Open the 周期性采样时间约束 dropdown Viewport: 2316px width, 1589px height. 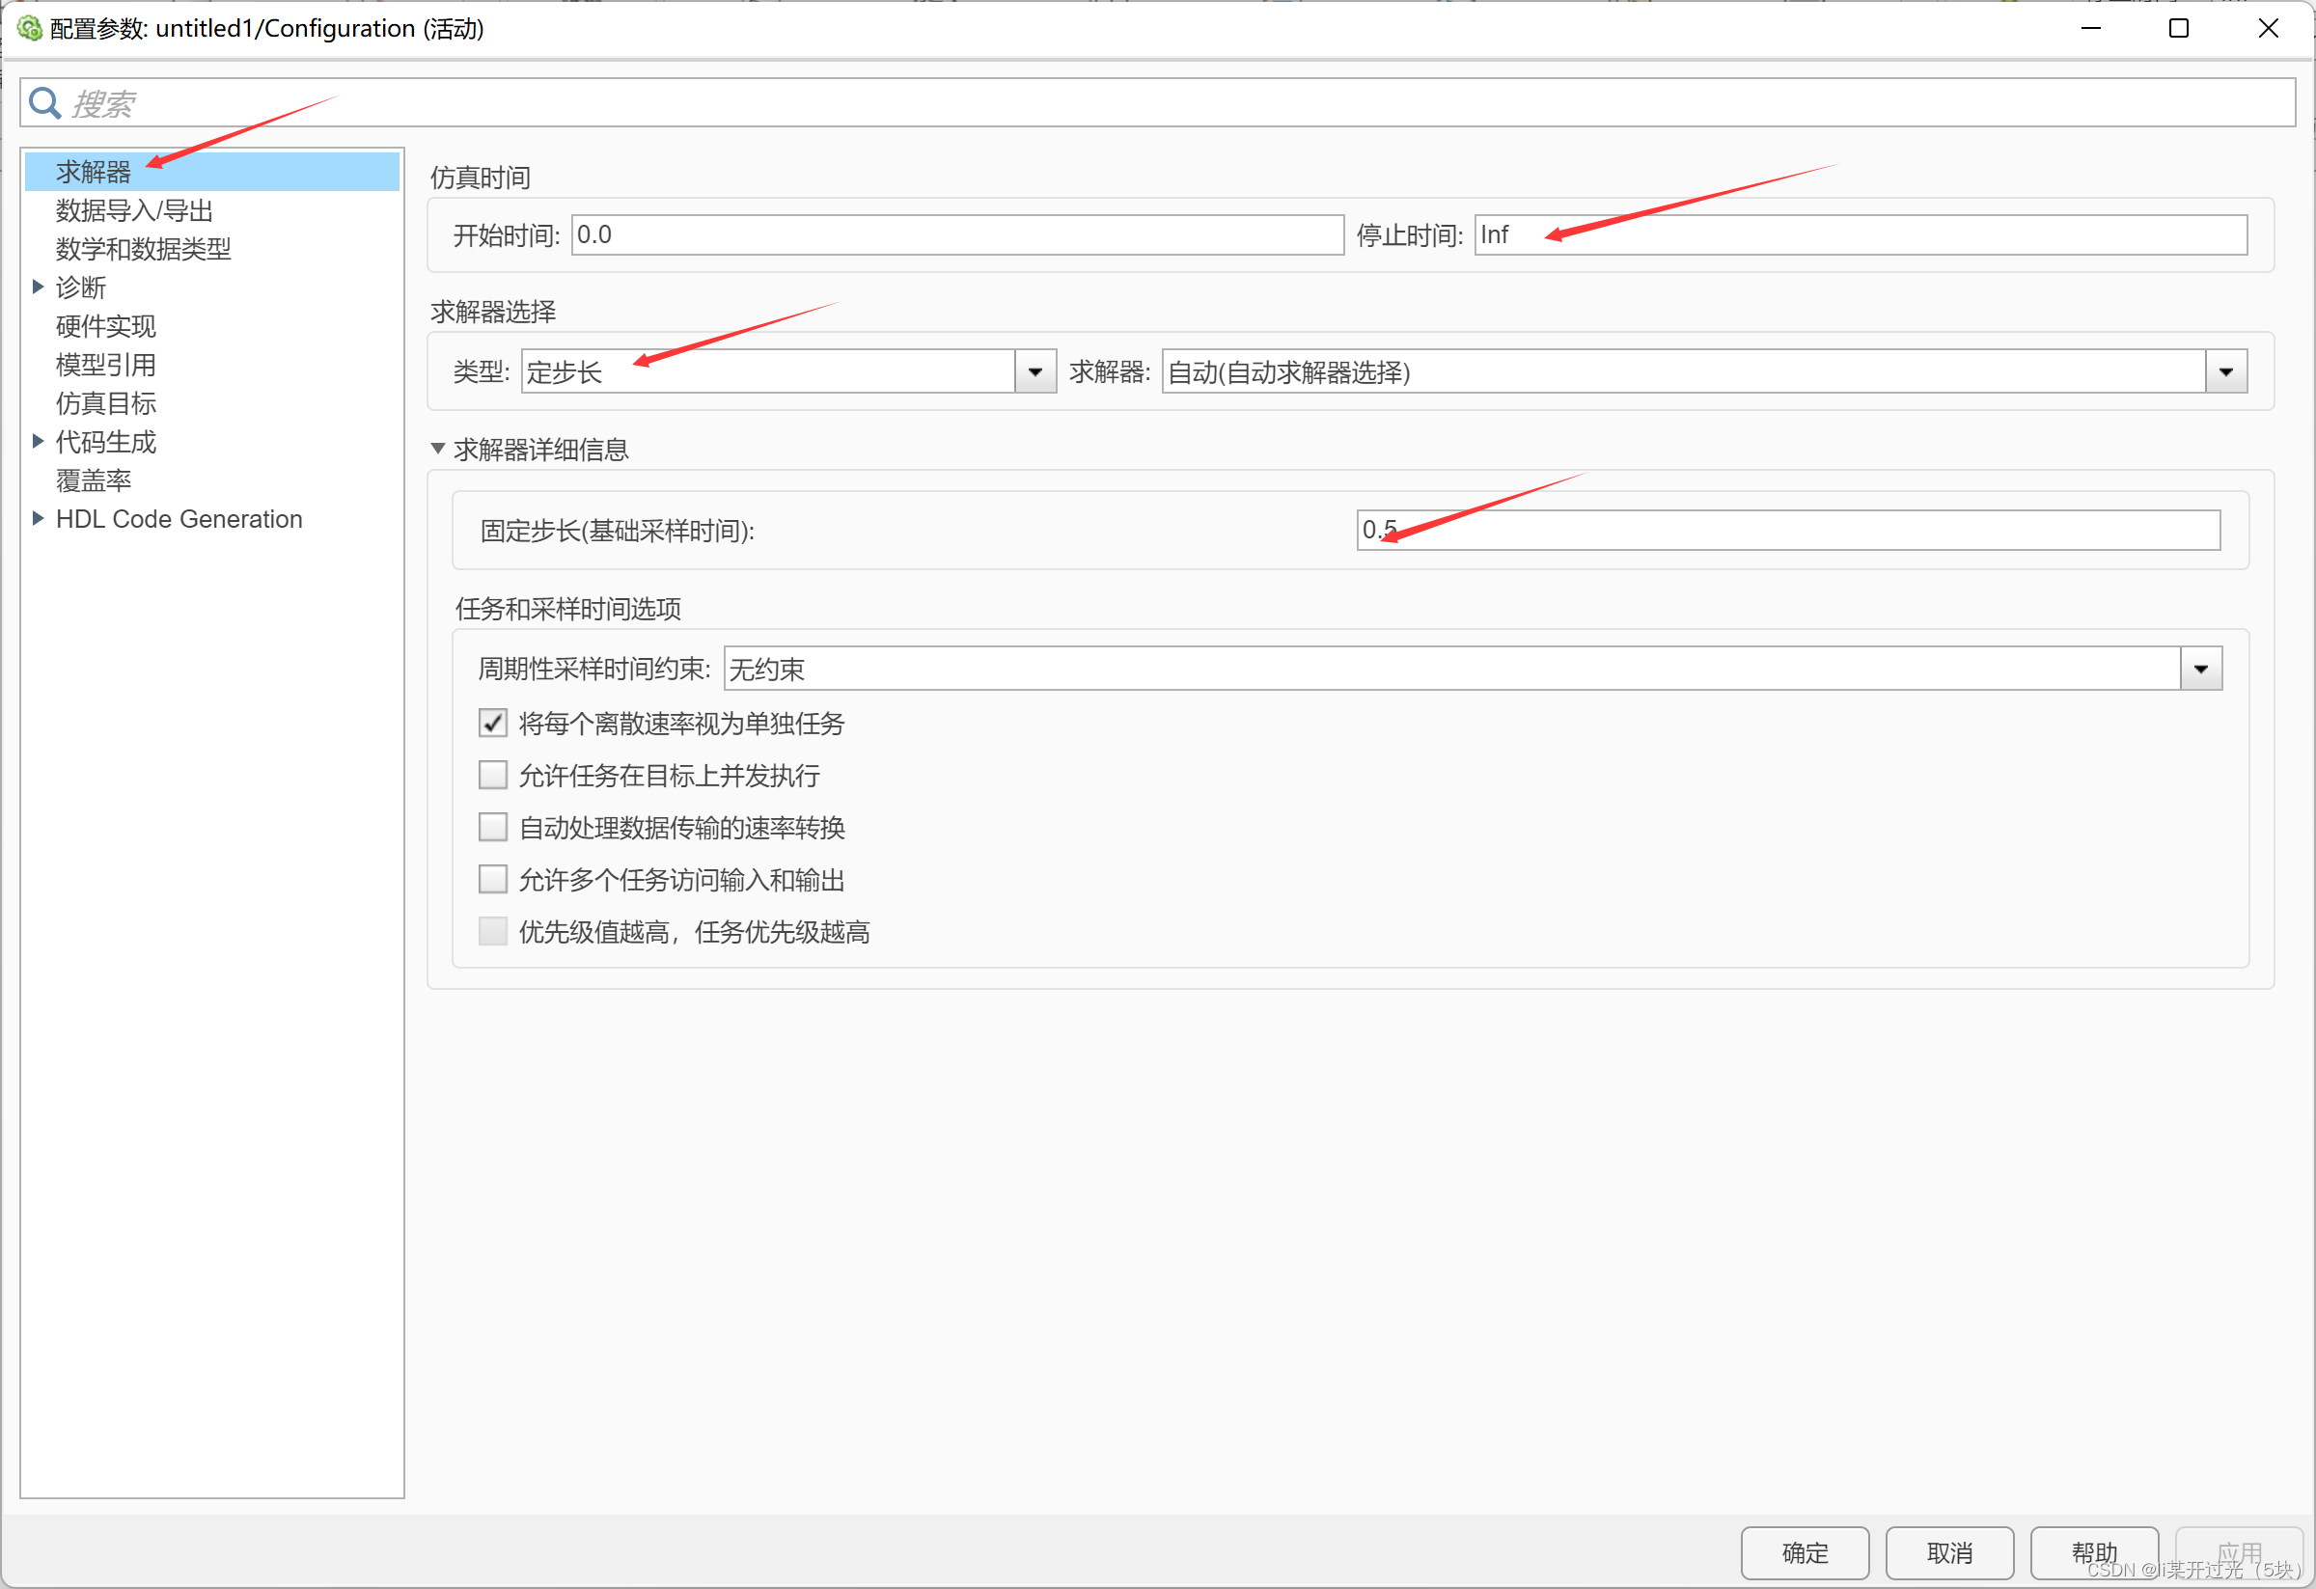(x=2200, y=669)
